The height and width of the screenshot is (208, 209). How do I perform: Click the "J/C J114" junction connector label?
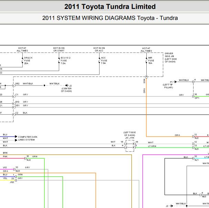click(x=130, y=138)
